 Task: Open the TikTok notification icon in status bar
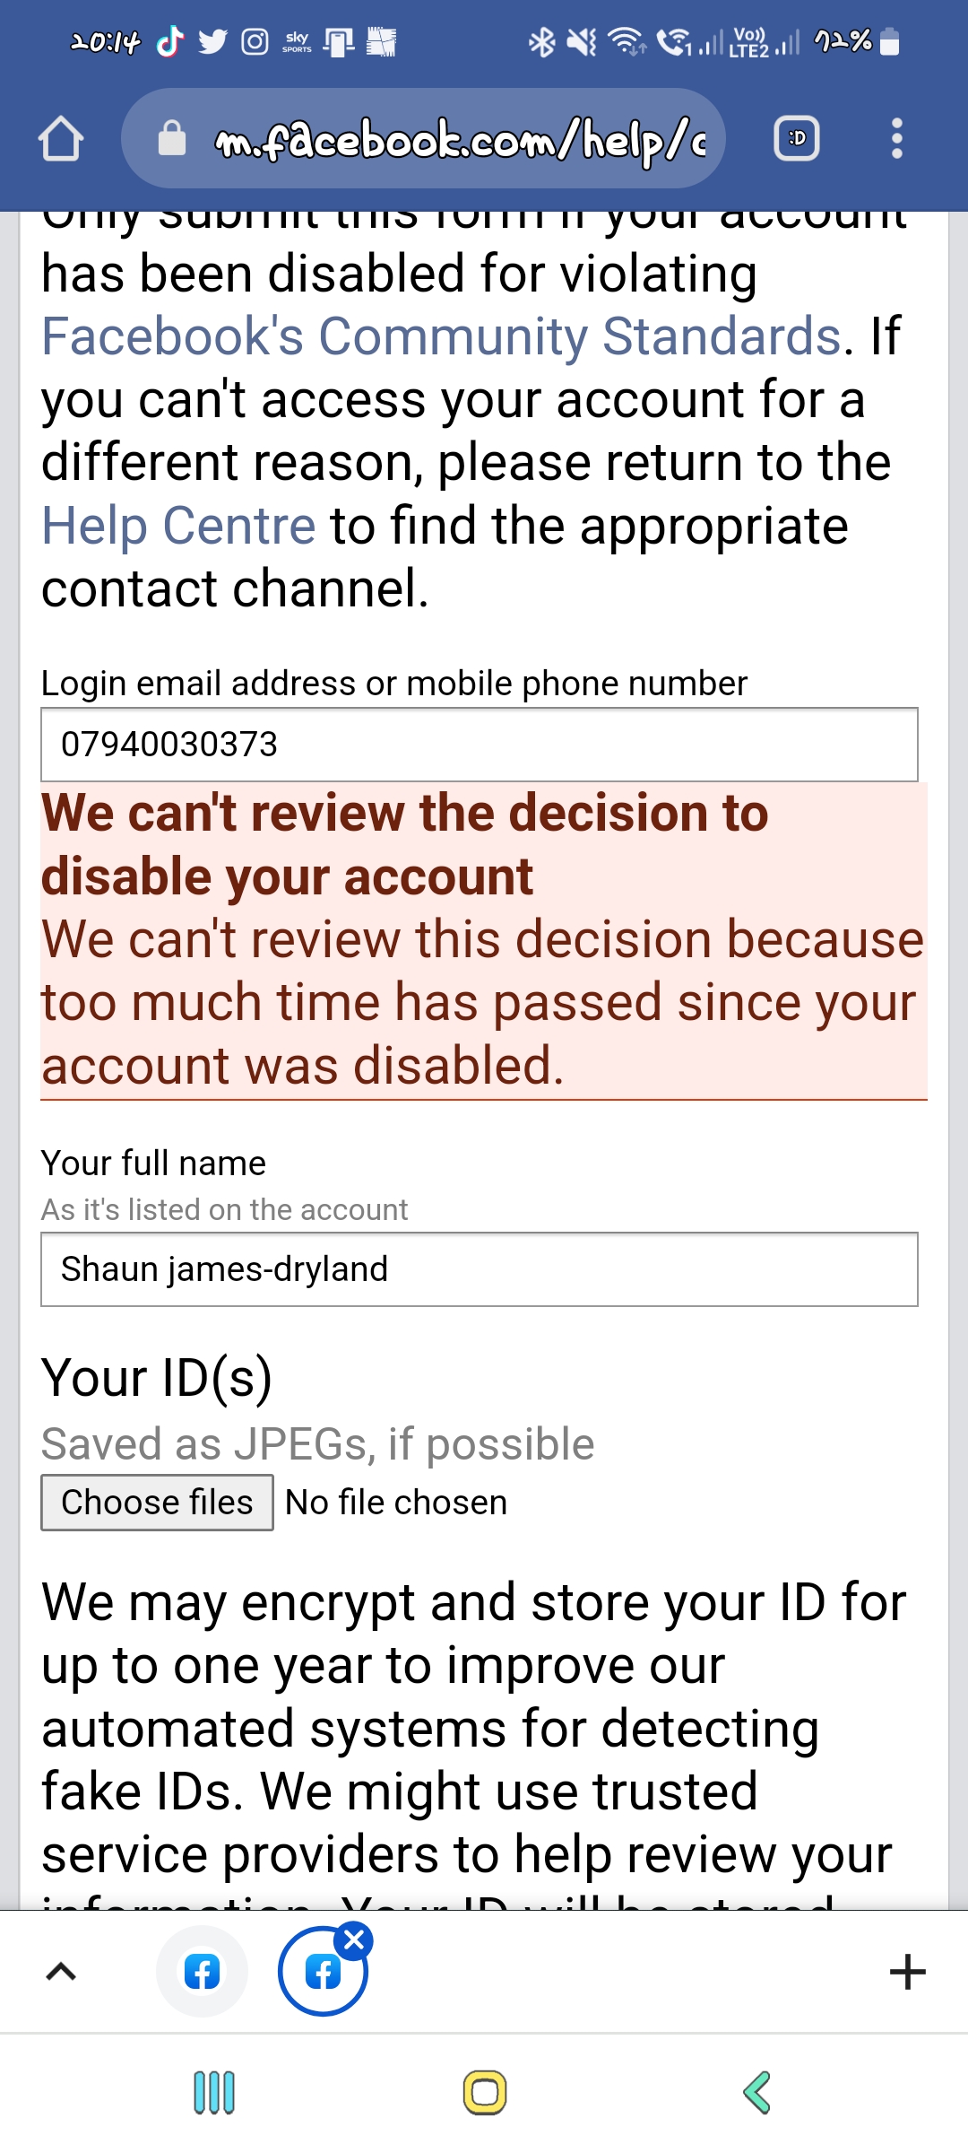tap(172, 39)
